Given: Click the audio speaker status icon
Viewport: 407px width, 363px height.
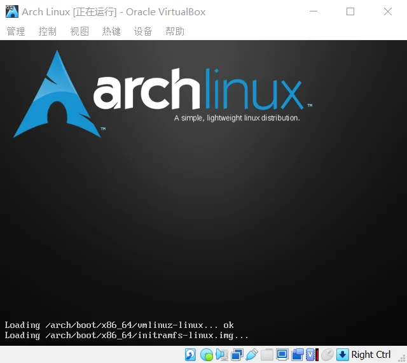Looking at the screenshot, I should tap(222, 355).
